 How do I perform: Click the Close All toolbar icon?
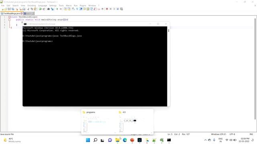[20, 9]
